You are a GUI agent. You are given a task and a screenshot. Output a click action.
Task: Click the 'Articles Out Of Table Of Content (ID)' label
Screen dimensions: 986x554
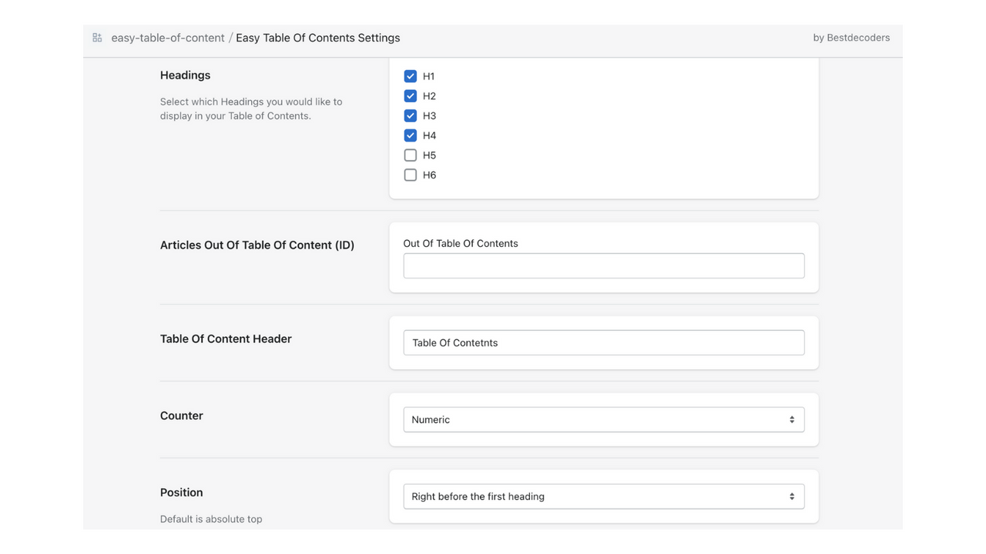point(257,245)
